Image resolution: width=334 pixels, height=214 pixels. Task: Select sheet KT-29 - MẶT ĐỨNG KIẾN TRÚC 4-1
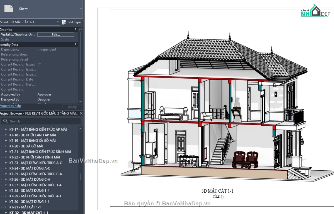click(35, 196)
